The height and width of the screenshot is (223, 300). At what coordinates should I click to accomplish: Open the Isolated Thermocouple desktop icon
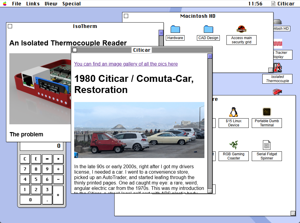point(277,68)
